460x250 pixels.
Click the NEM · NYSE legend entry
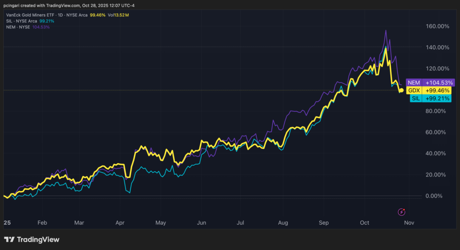point(17,27)
